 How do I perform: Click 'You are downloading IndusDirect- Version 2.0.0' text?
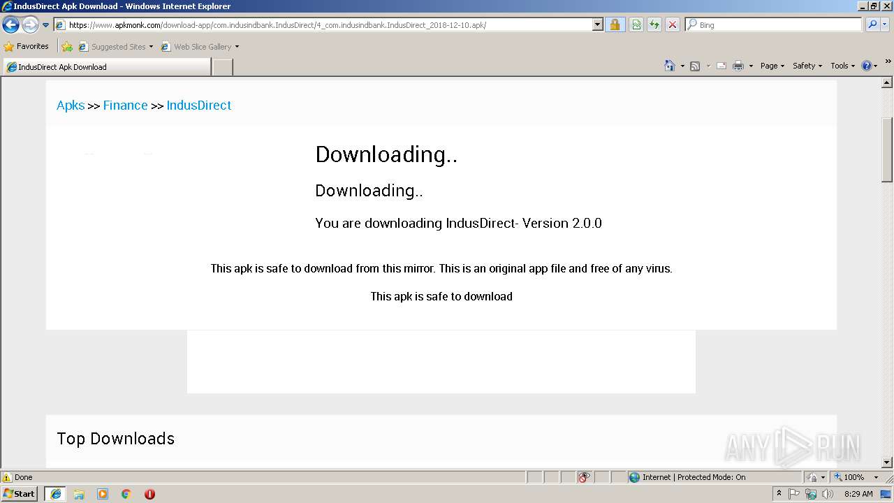point(458,223)
